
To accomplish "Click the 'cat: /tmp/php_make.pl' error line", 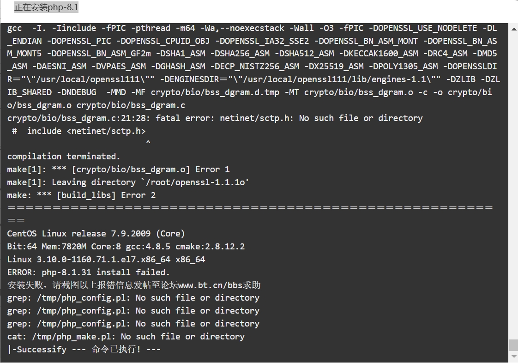I will pos(126,336).
